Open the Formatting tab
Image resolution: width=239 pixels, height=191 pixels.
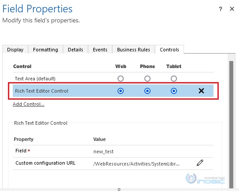[x=45, y=50]
